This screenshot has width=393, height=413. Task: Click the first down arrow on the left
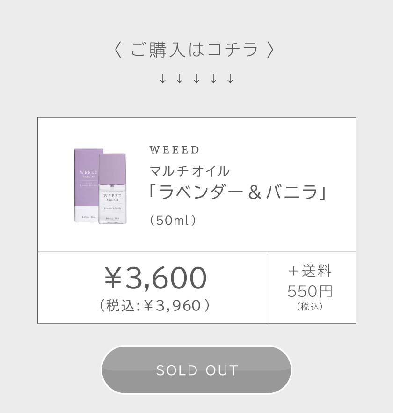(x=163, y=79)
